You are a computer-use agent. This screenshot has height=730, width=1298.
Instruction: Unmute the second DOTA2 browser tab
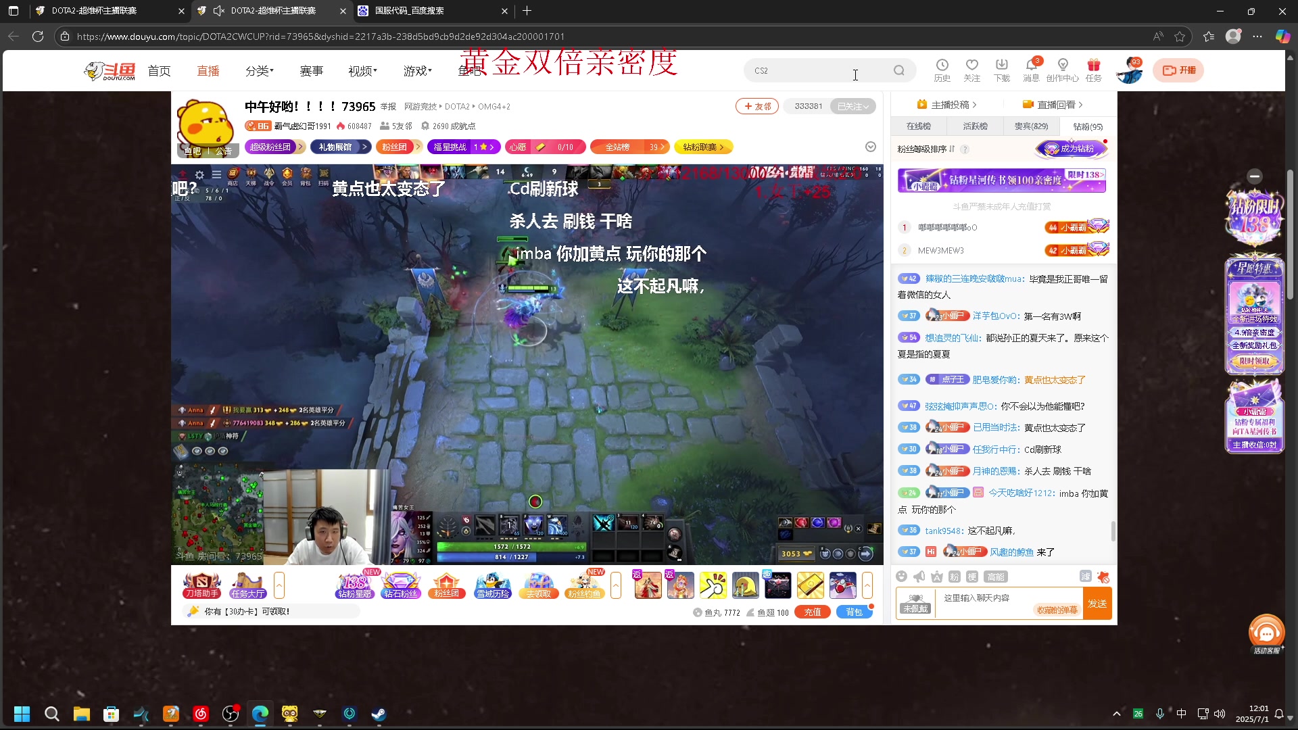(218, 11)
